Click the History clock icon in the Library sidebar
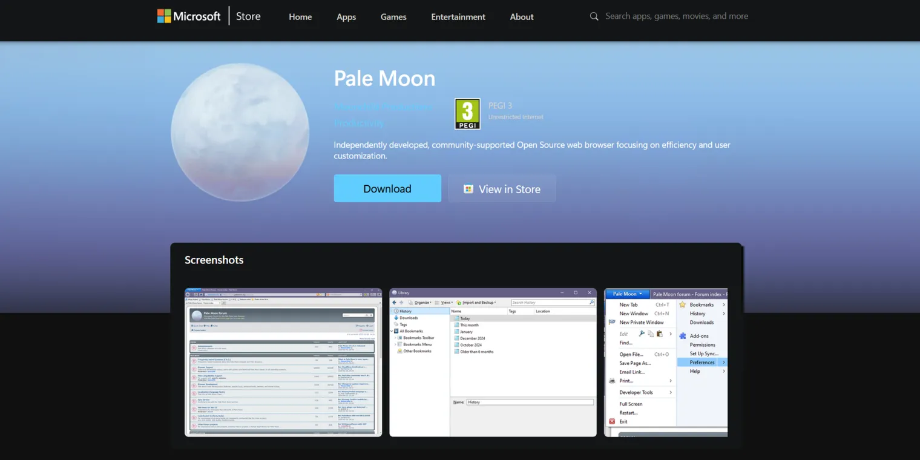Image resolution: width=920 pixels, height=460 pixels. point(396,311)
